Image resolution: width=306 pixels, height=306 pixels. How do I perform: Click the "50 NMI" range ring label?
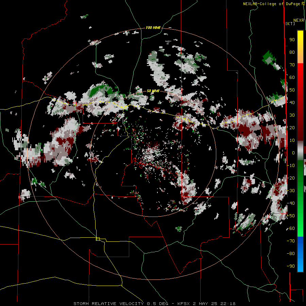tap(153, 91)
